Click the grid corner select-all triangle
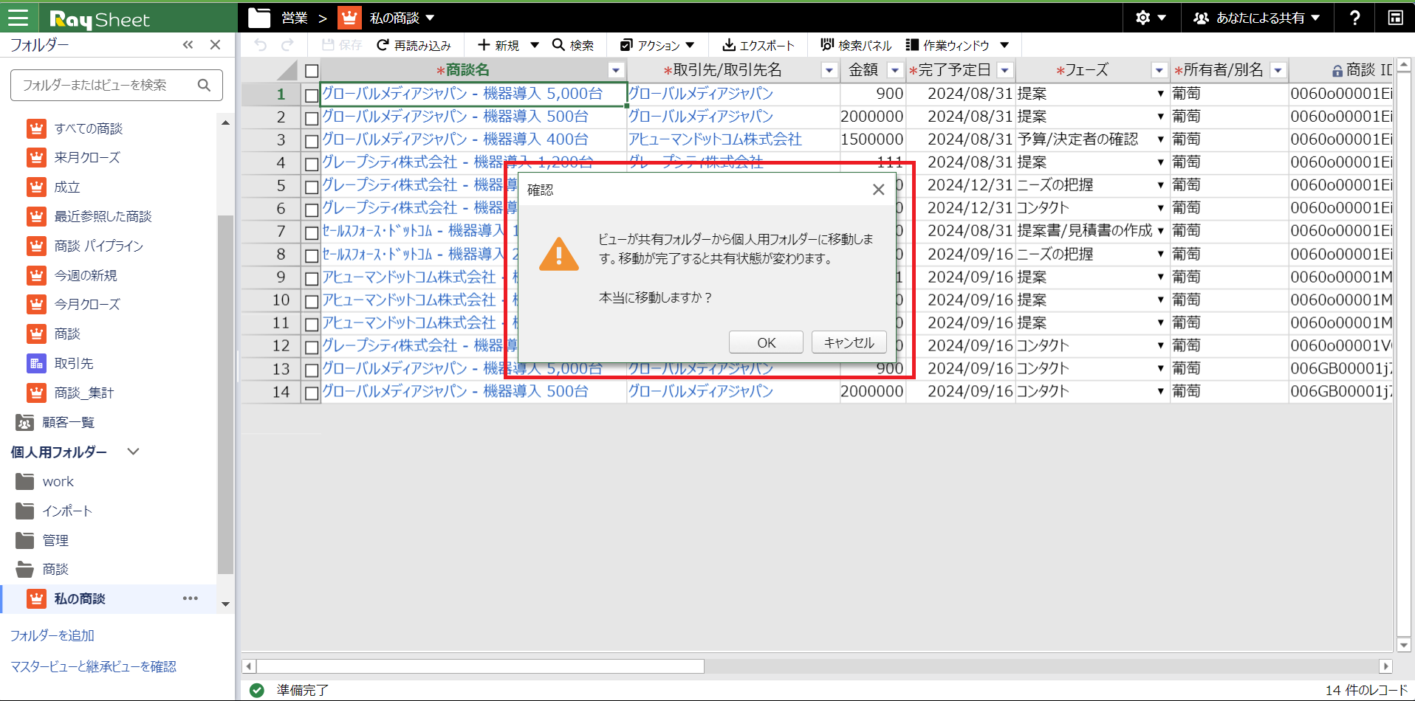 [287, 71]
